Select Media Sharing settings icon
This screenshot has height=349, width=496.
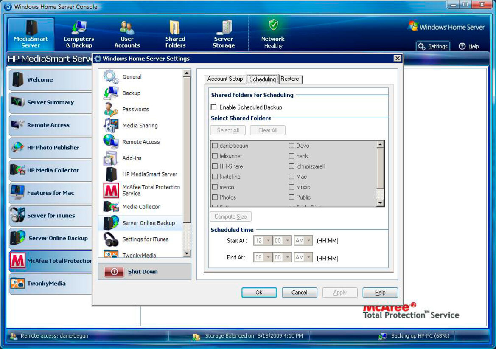[111, 125]
